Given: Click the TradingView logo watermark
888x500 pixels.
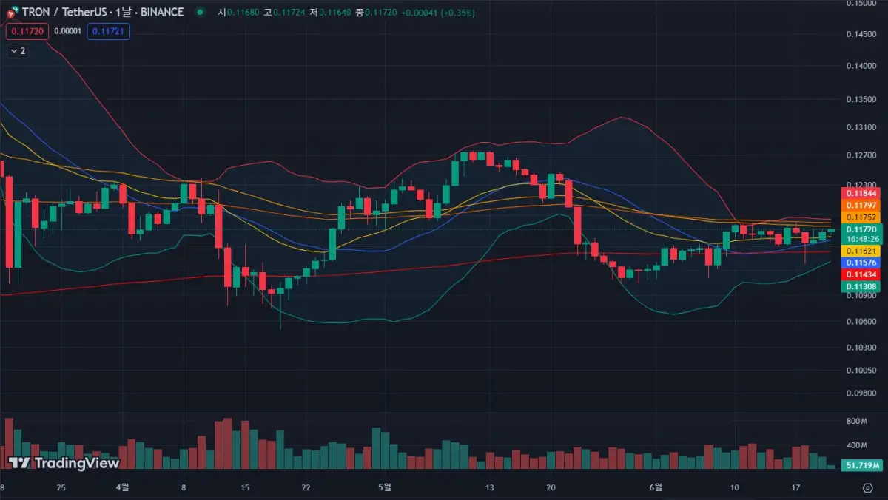Looking at the screenshot, I should point(65,464).
